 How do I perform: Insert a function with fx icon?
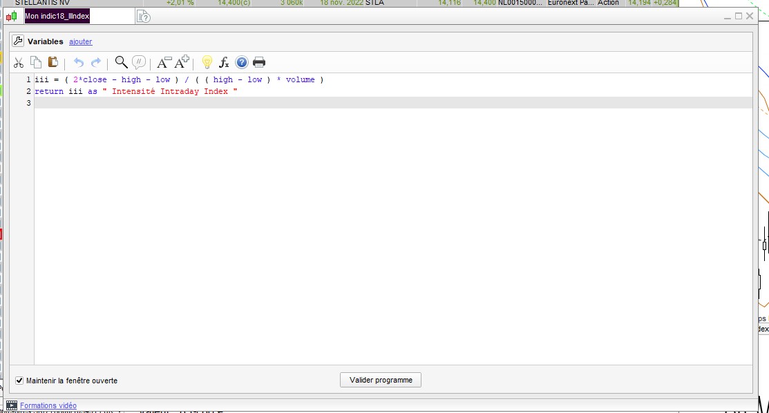(224, 62)
